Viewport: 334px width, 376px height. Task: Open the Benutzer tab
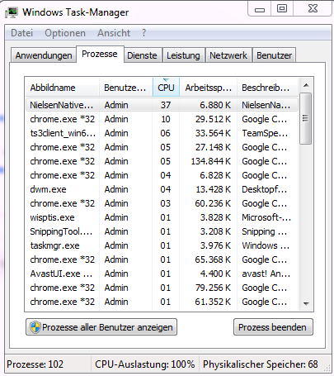coord(274,55)
